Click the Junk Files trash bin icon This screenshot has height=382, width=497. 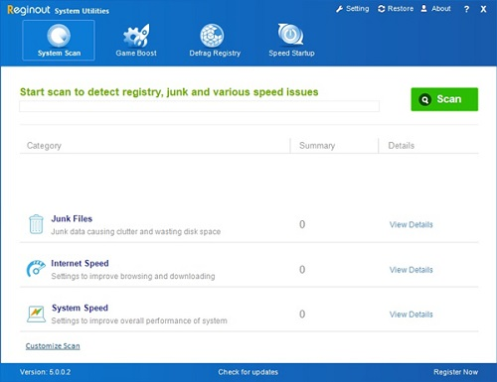36,224
